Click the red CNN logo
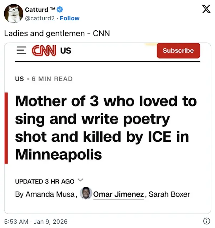Image resolution: width=215 pixels, height=228 pixels. (44, 51)
